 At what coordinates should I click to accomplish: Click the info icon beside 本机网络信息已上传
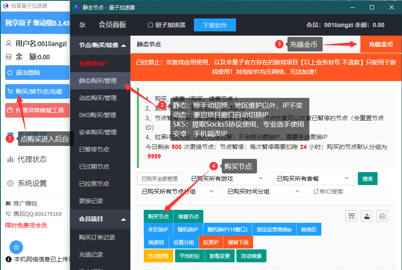pyautogui.click(x=9, y=259)
